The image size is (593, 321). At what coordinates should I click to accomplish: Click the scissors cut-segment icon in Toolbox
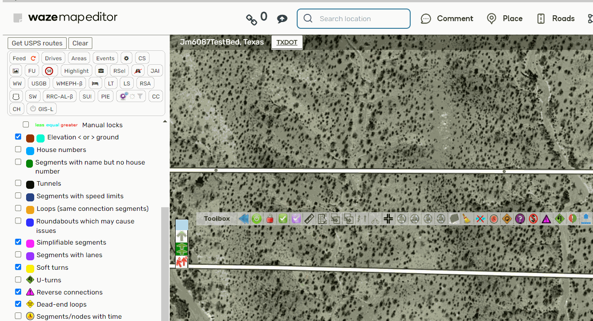pos(375,219)
